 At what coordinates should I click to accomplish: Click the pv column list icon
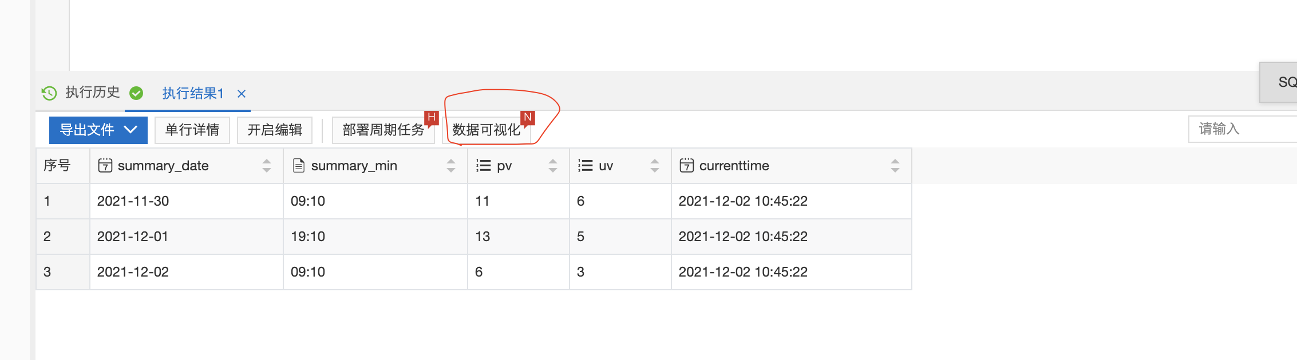coord(484,166)
